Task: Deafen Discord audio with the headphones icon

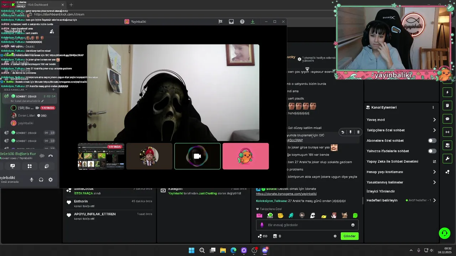Action: click(41, 180)
